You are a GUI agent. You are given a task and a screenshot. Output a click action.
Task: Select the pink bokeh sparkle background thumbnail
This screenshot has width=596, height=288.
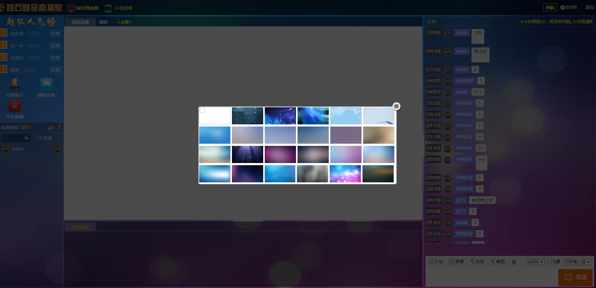pos(345,174)
